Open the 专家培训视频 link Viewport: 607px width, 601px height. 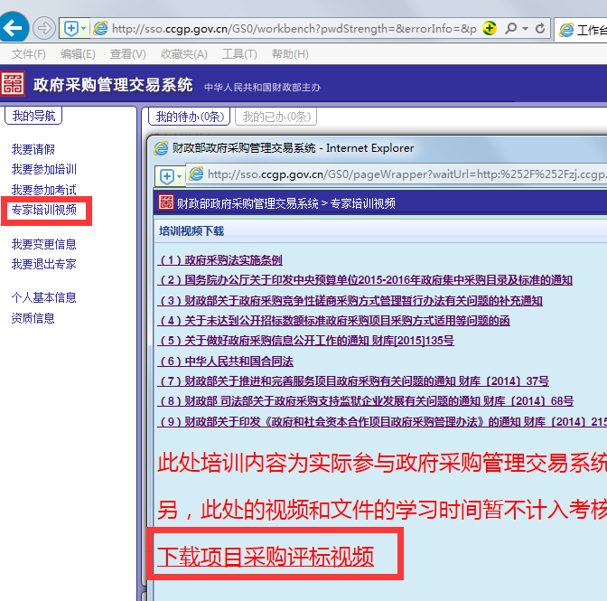44,210
